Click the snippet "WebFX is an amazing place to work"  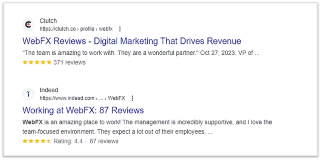click(x=71, y=122)
